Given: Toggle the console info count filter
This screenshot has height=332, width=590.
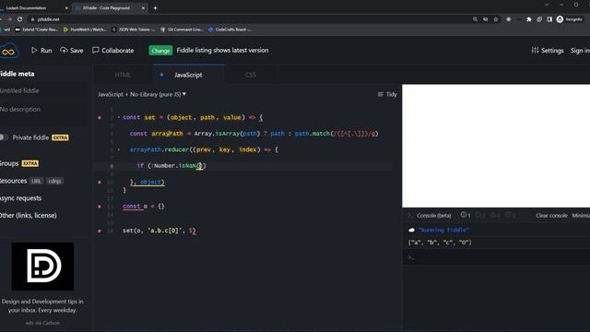Looking at the screenshot, I should (x=466, y=215).
